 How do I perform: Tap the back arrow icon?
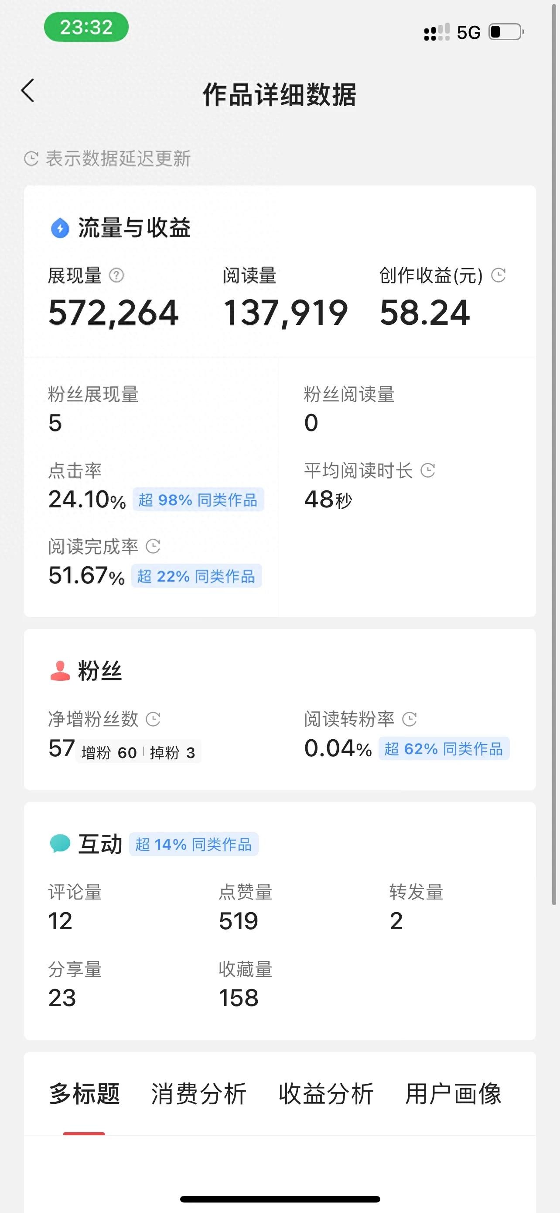point(28,90)
